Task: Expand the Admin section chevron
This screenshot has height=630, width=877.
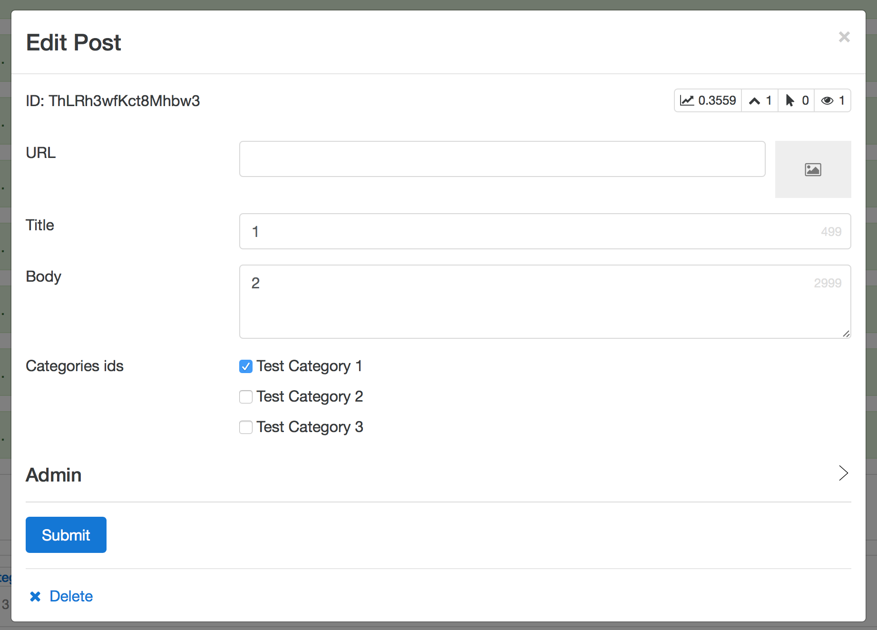Action: click(843, 473)
